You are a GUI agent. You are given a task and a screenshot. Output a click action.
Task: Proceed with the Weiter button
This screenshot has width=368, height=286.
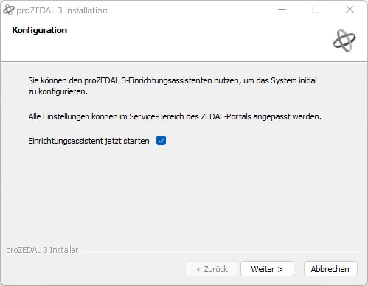click(x=267, y=269)
